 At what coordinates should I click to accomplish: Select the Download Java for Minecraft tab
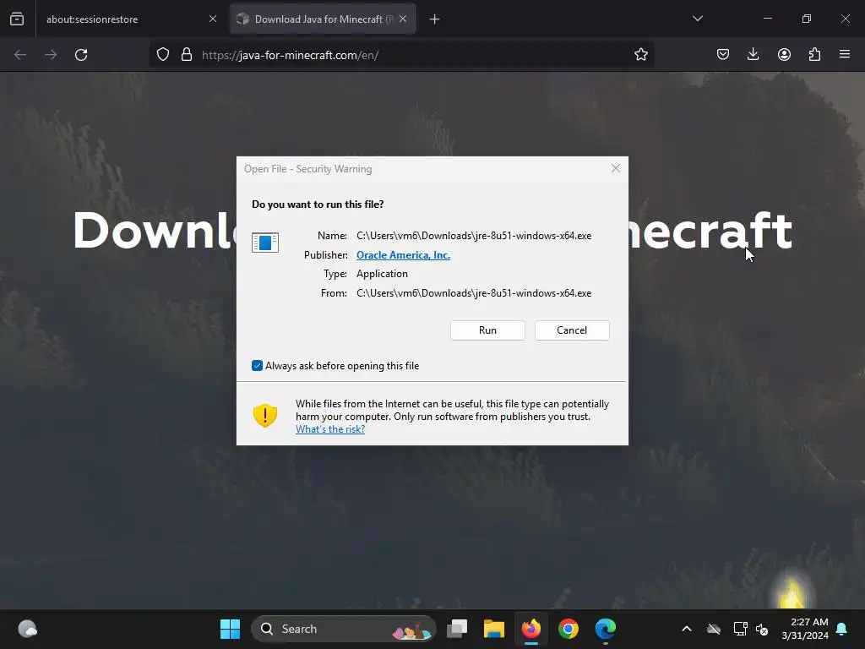pos(323,19)
